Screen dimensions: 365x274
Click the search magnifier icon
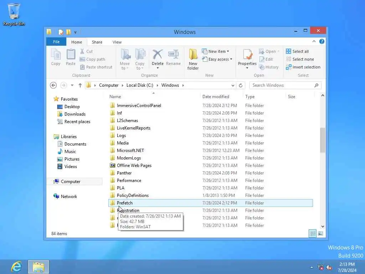[x=316, y=85]
